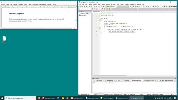Click the Windows (CR+LF) status bar entry

pyautogui.click(x=108, y=94)
